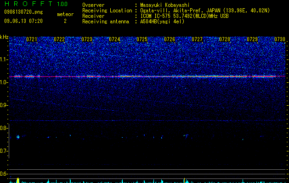Click the 0724 time marker

click(114, 39)
